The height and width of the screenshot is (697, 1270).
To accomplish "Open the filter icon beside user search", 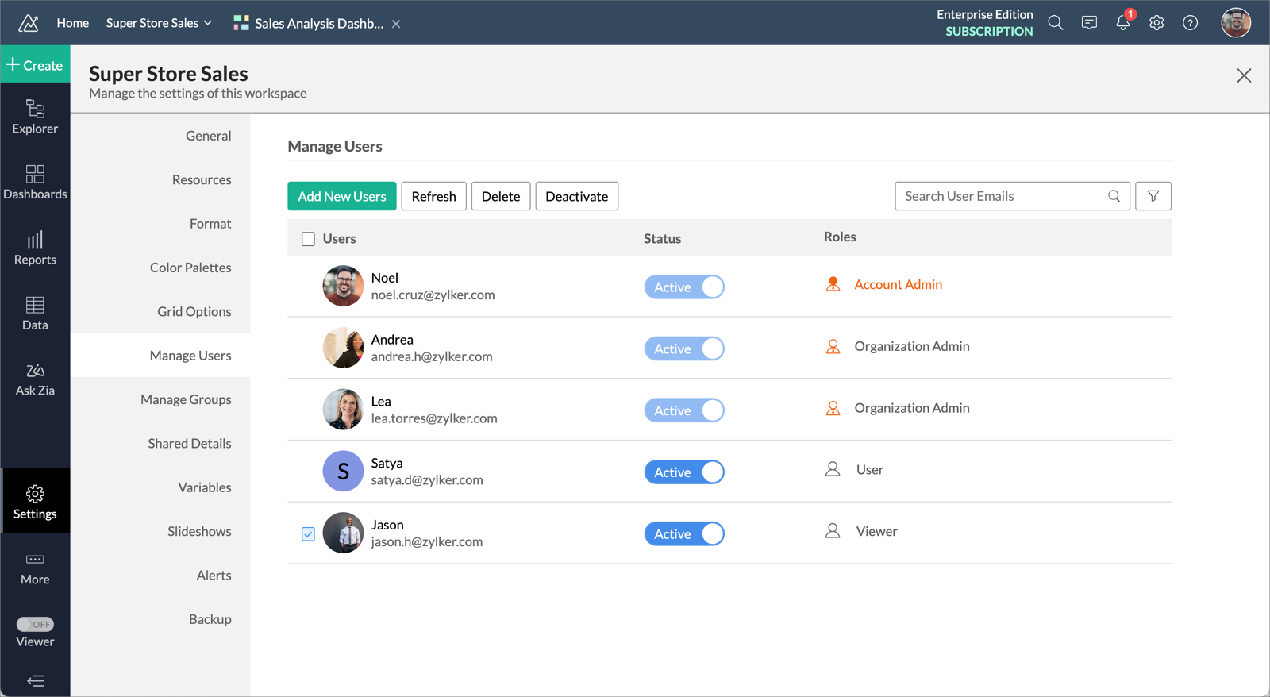I will pyautogui.click(x=1153, y=196).
